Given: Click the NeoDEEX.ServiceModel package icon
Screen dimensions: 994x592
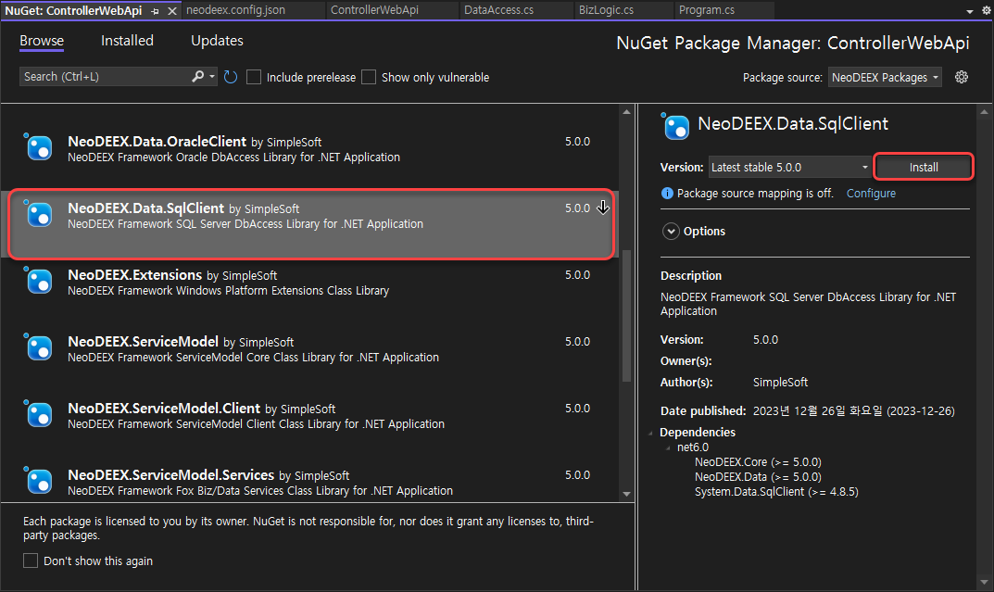Looking at the screenshot, I should (39, 348).
